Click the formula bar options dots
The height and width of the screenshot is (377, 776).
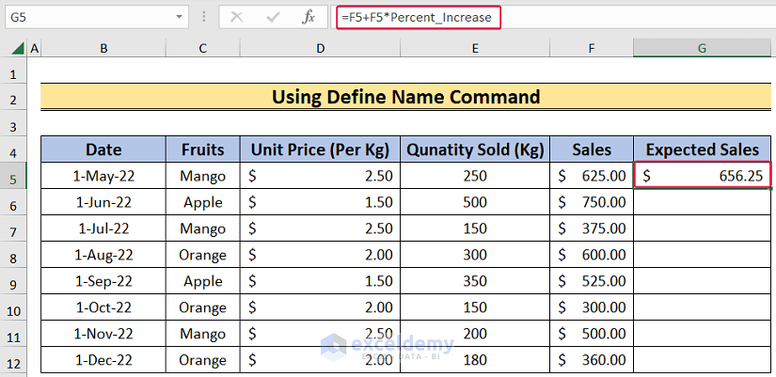(205, 17)
